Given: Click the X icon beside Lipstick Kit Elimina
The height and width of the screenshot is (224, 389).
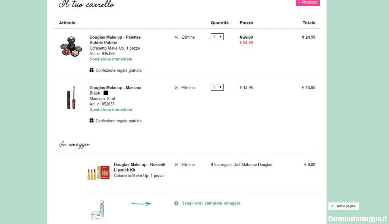Looking at the screenshot, I should 176,165.
